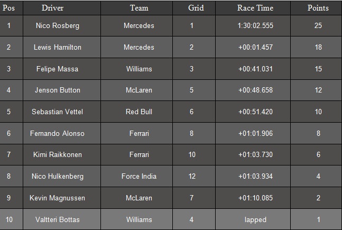Image resolution: width=342 pixels, height=230 pixels.
Task: Click the 'lapped' race time cell
Action: coord(255,219)
